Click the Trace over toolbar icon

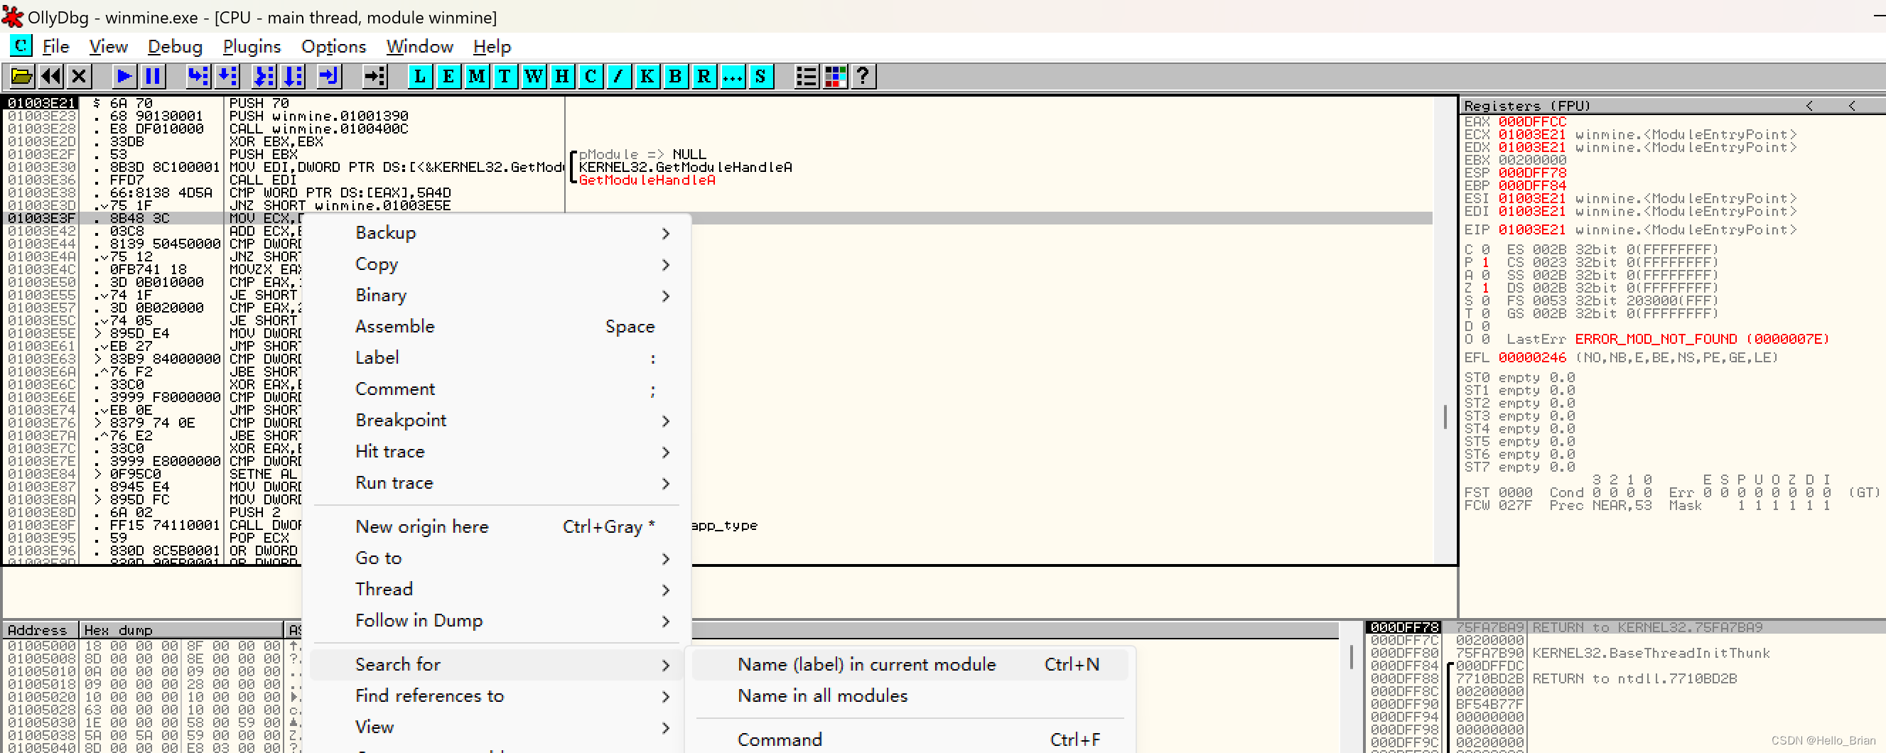293,76
